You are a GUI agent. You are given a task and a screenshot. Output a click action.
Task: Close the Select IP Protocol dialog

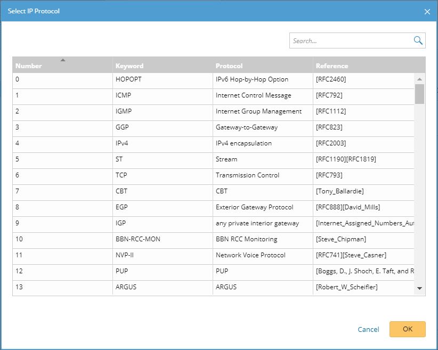tap(427, 12)
